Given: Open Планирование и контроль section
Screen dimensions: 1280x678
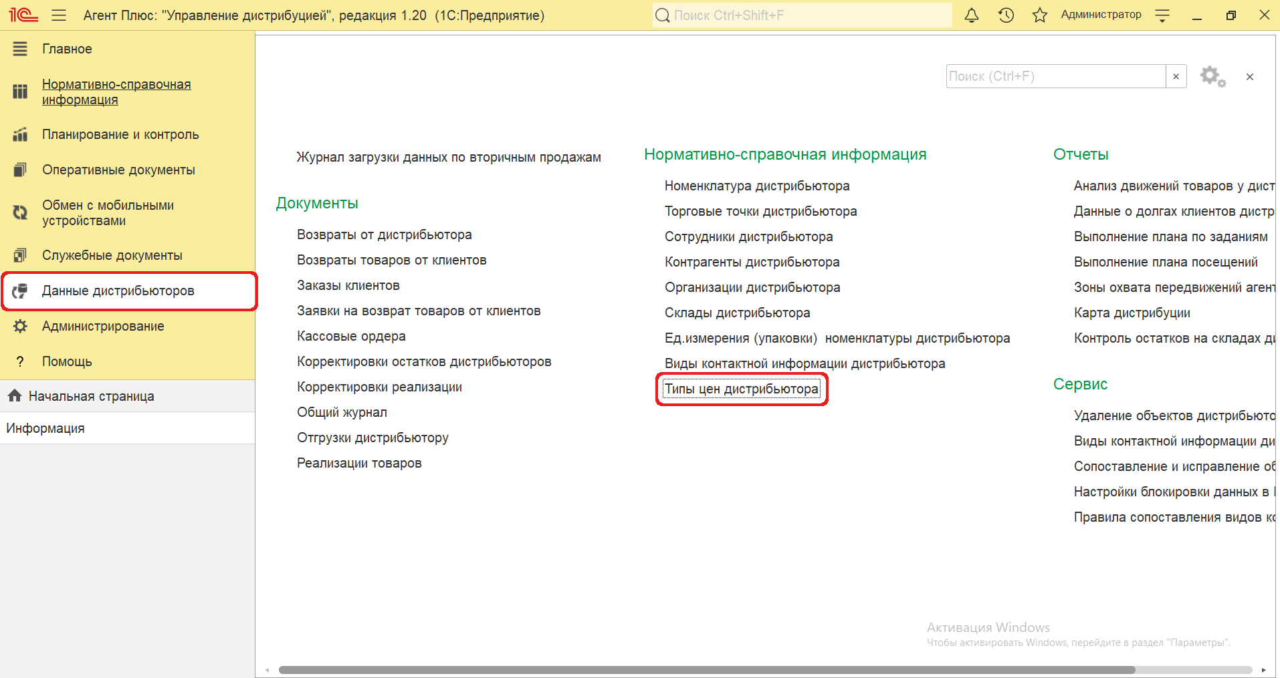Looking at the screenshot, I should point(120,134).
